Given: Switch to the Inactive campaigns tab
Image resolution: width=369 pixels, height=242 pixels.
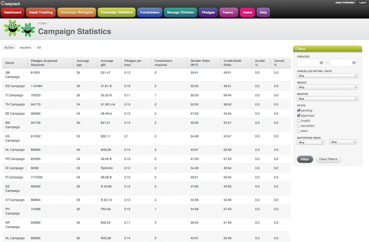Looking at the screenshot, I should tap(25, 48).
